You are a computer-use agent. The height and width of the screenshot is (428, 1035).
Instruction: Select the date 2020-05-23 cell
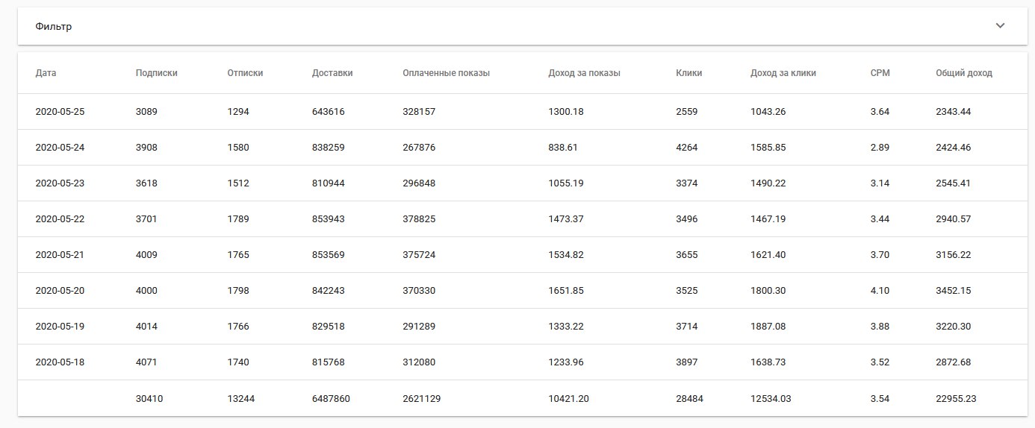click(60, 183)
